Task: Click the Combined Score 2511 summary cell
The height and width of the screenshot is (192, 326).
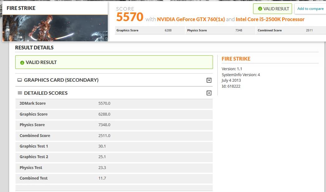Action: click(x=291, y=30)
